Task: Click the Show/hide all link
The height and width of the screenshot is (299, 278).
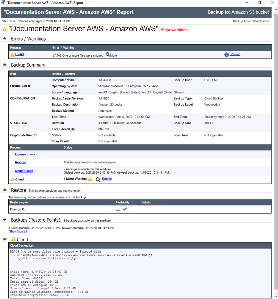Action: pyautogui.click(x=18, y=231)
